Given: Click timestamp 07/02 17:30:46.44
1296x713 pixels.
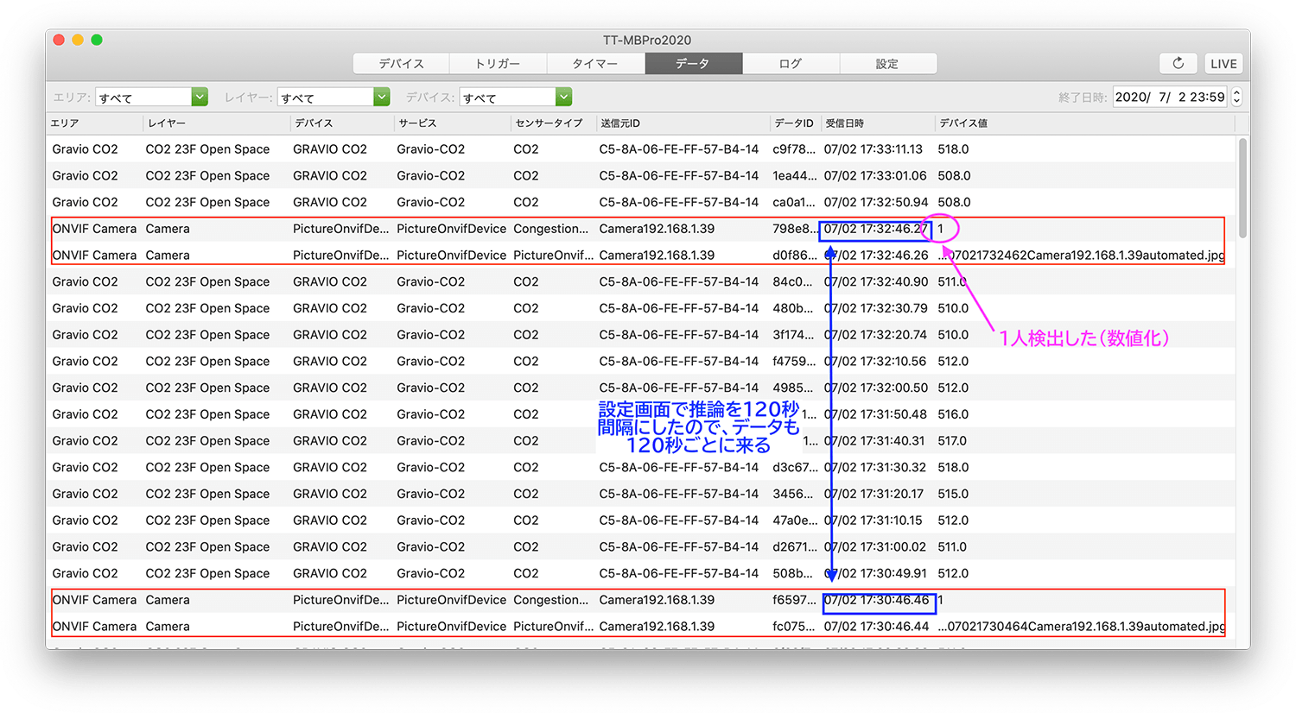Looking at the screenshot, I should pos(876,627).
